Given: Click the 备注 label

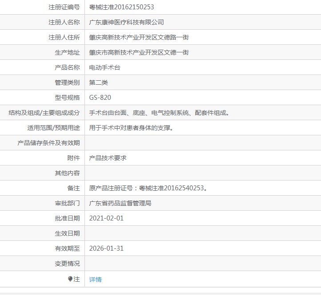Looking at the screenshot, I should [x=73, y=188].
